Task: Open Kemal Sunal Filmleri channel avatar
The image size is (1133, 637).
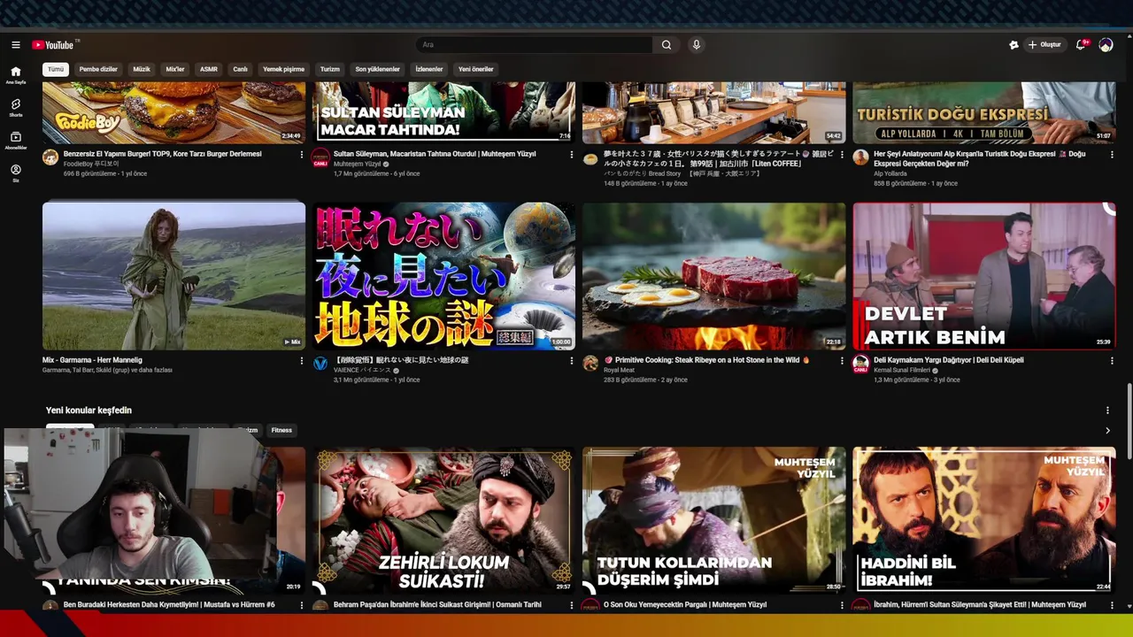Action: click(x=860, y=364)
